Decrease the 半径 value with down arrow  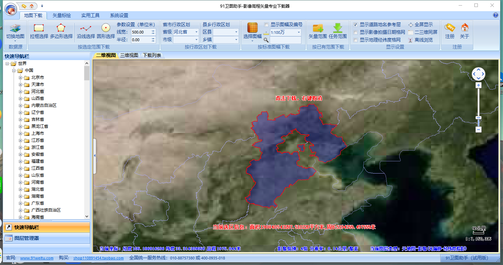[153, 42]
